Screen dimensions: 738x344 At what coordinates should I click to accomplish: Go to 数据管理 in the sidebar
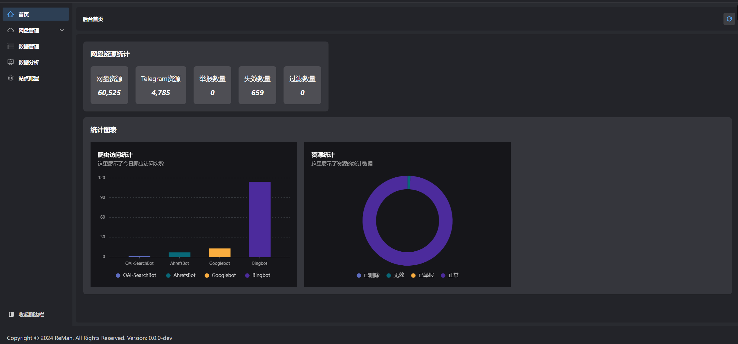36,46
